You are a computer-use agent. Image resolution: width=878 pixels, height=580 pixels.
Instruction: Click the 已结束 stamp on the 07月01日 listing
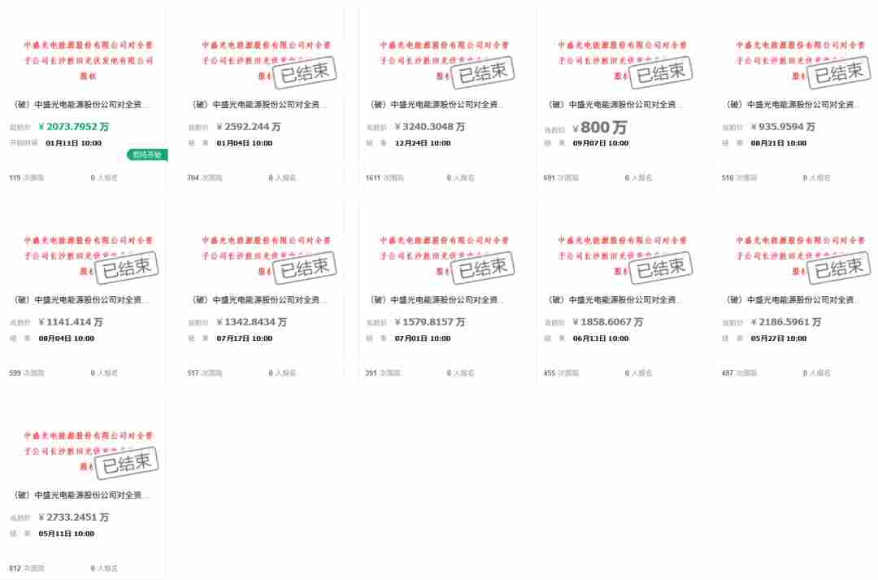483,268
